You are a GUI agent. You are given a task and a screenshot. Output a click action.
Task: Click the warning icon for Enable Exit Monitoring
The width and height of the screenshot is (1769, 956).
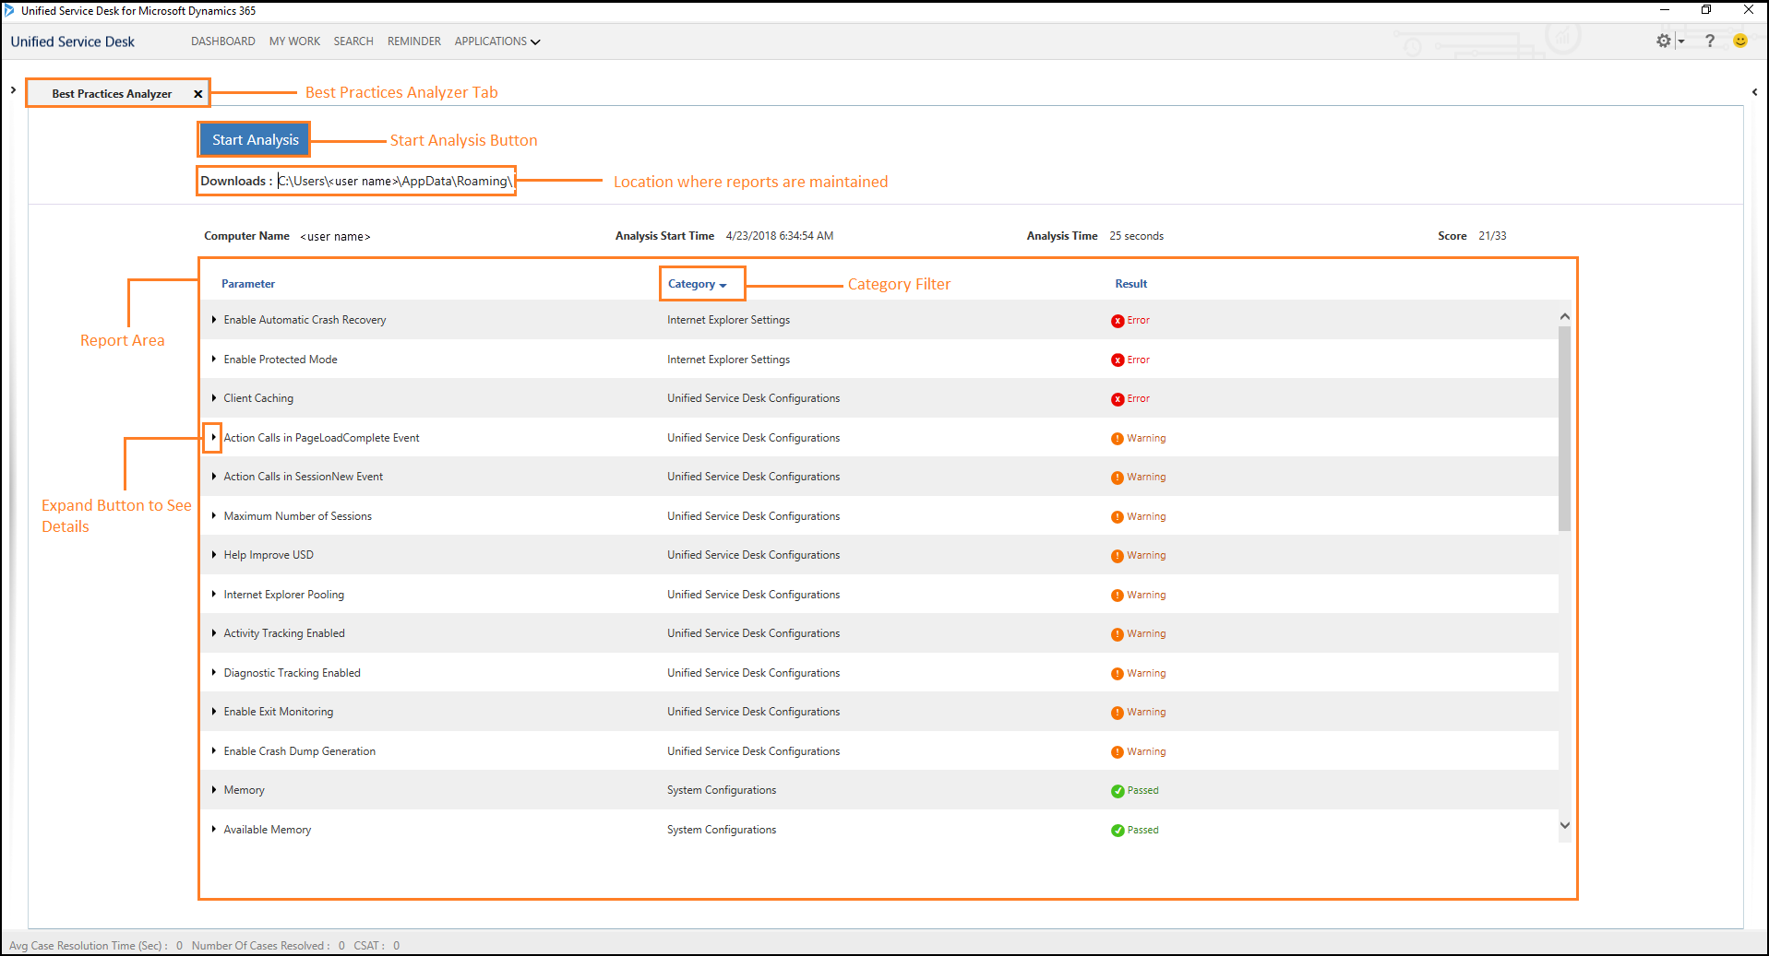pos(1118,713)
